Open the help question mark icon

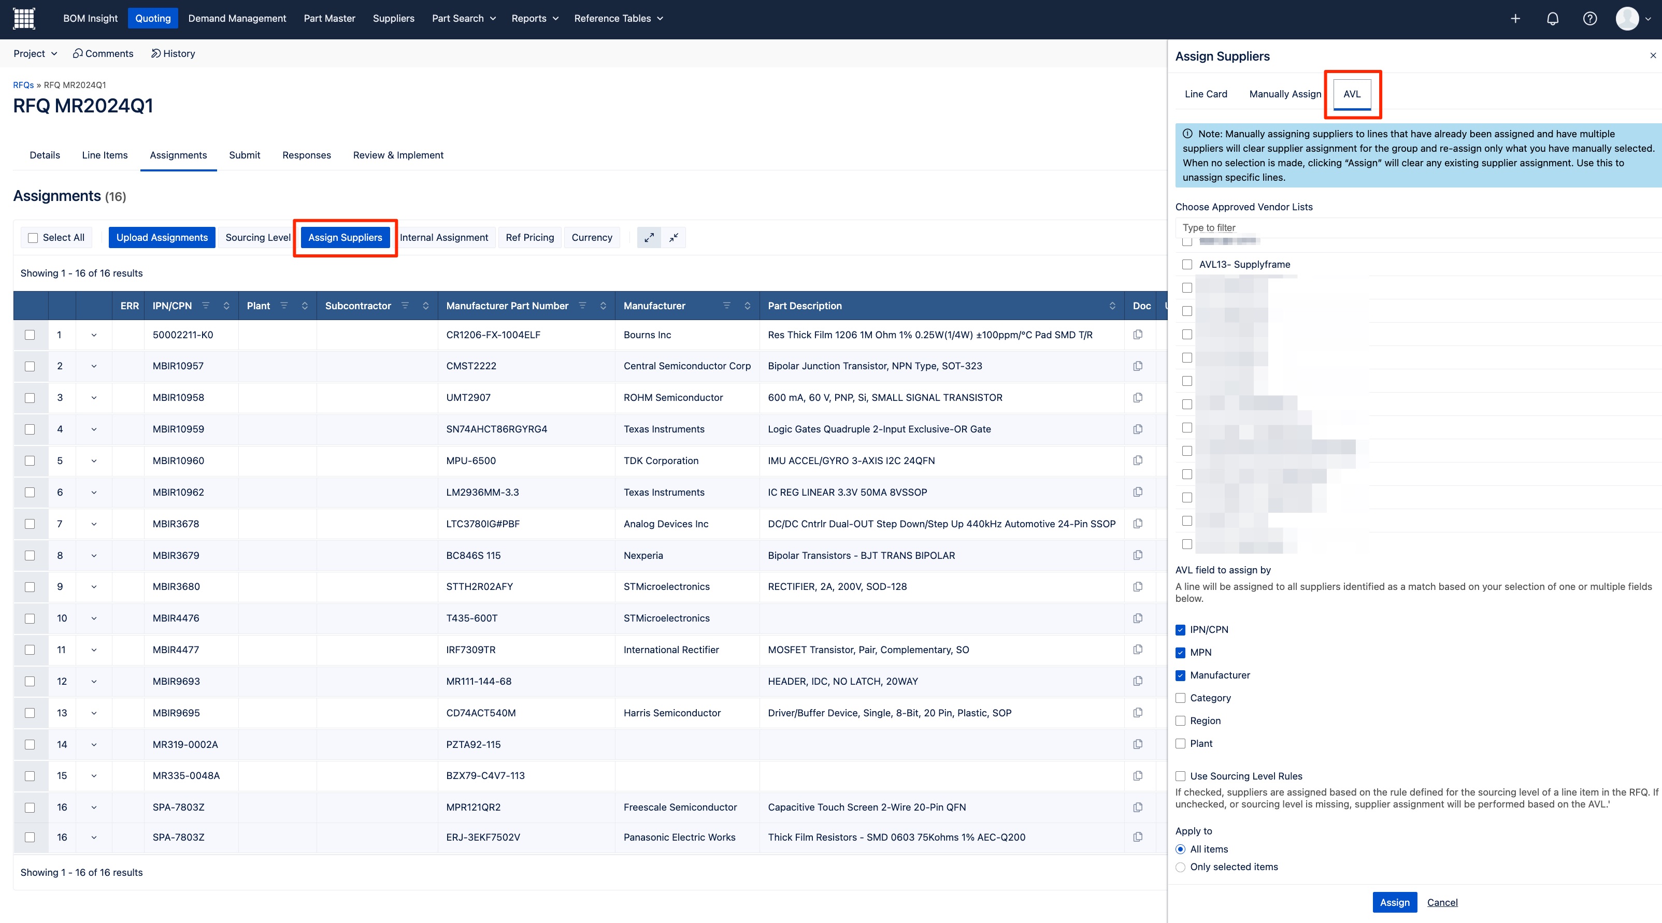[1591, 19]
